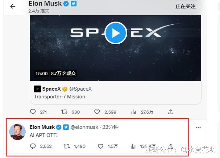
Task: Retweet the AI APT OTT! tweet
Action: pos(67,146)
